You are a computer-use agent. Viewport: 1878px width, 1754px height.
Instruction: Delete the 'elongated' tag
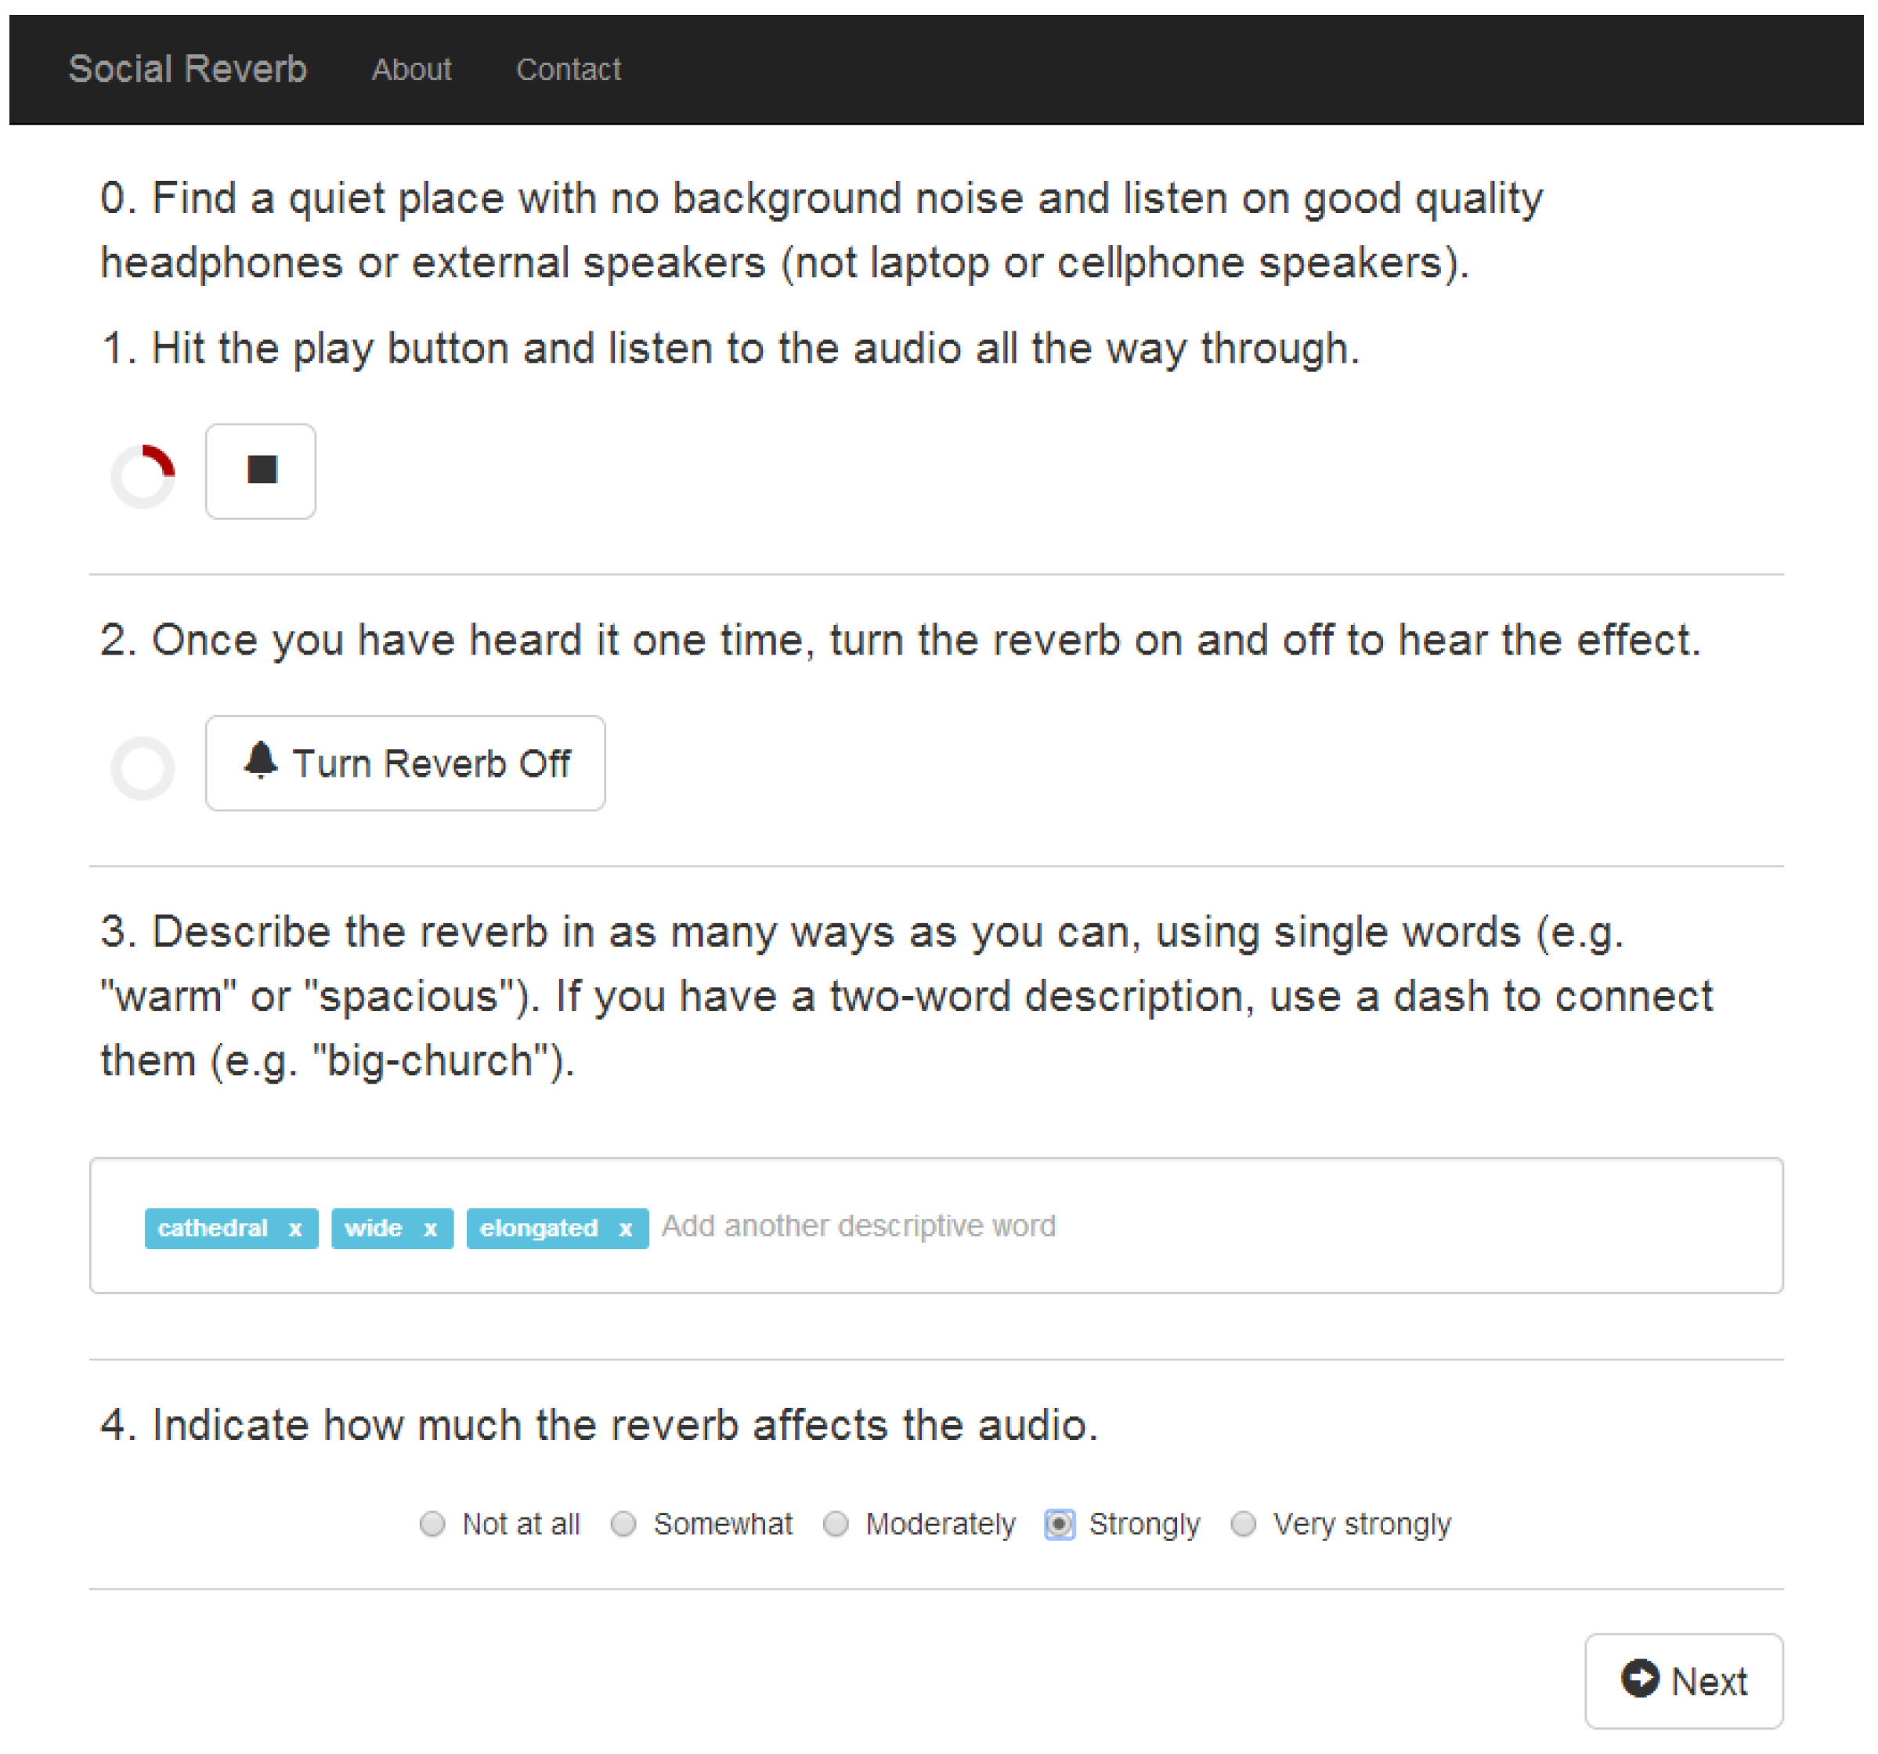[x=626, y=1228]
